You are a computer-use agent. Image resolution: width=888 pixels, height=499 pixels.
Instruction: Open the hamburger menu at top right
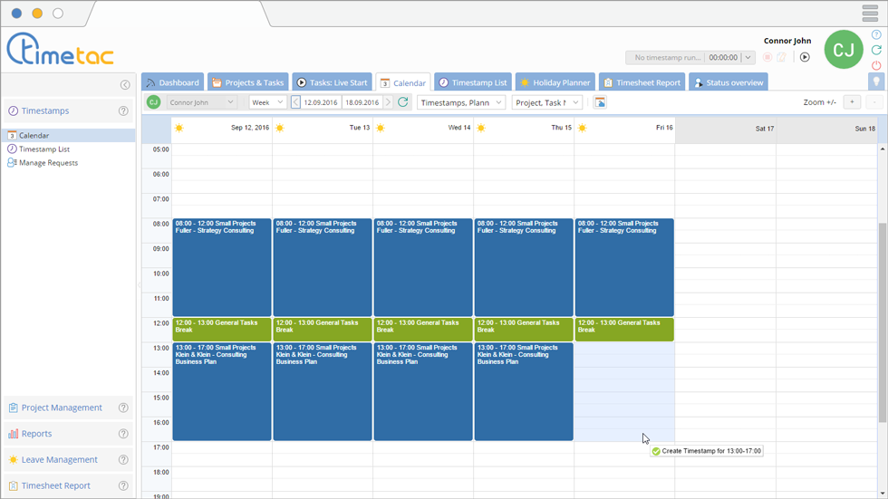(x=870, y=13)
